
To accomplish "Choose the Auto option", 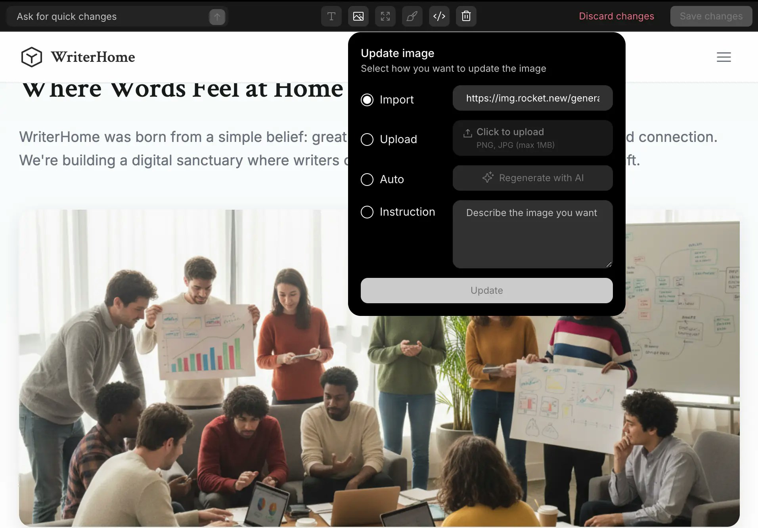I will coord(367,180).
